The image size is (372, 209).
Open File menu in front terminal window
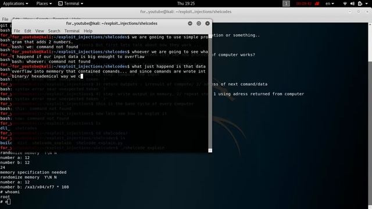tap(17, 31)
